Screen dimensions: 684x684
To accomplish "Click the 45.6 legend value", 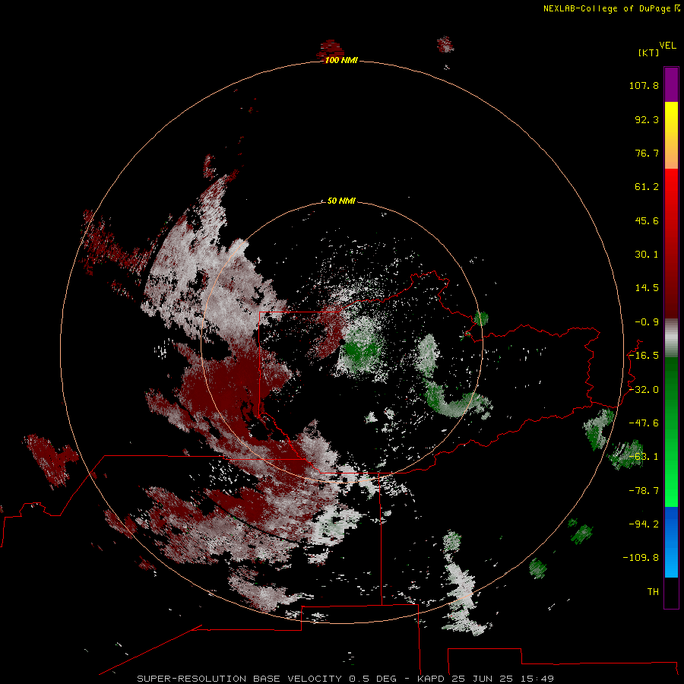I will (647, 220).
